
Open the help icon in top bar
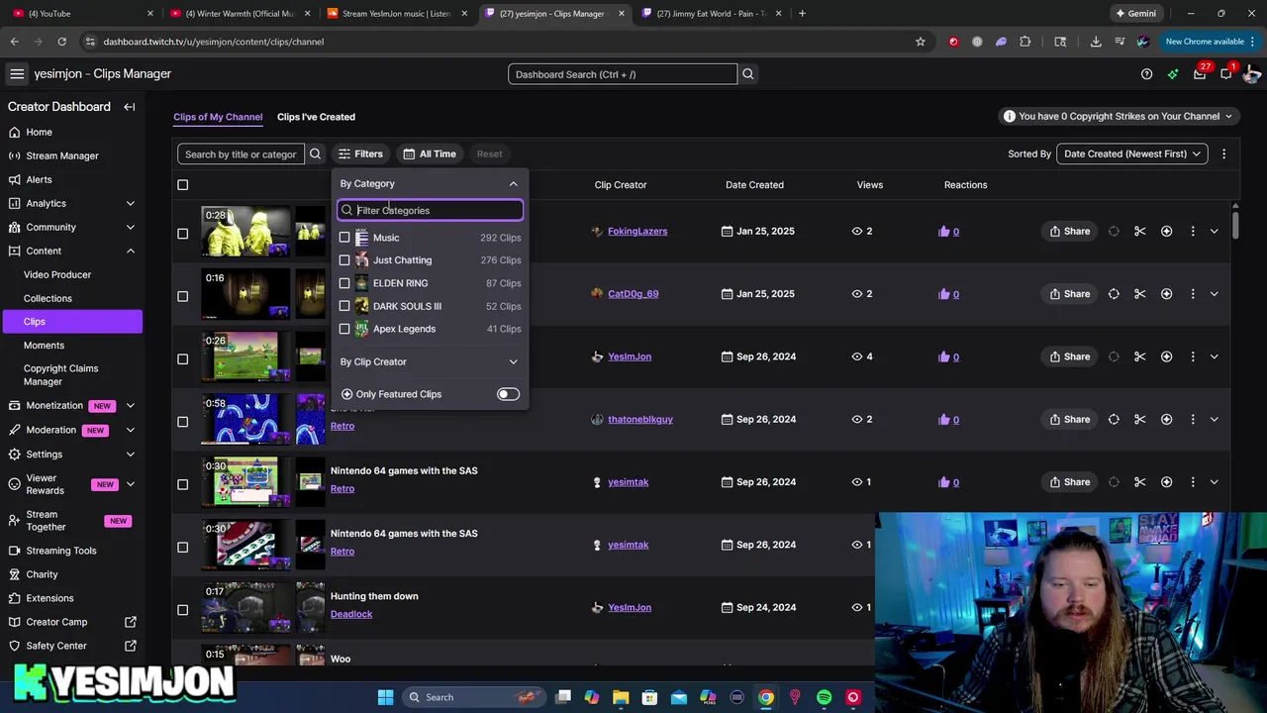(x=1146, y=74)
